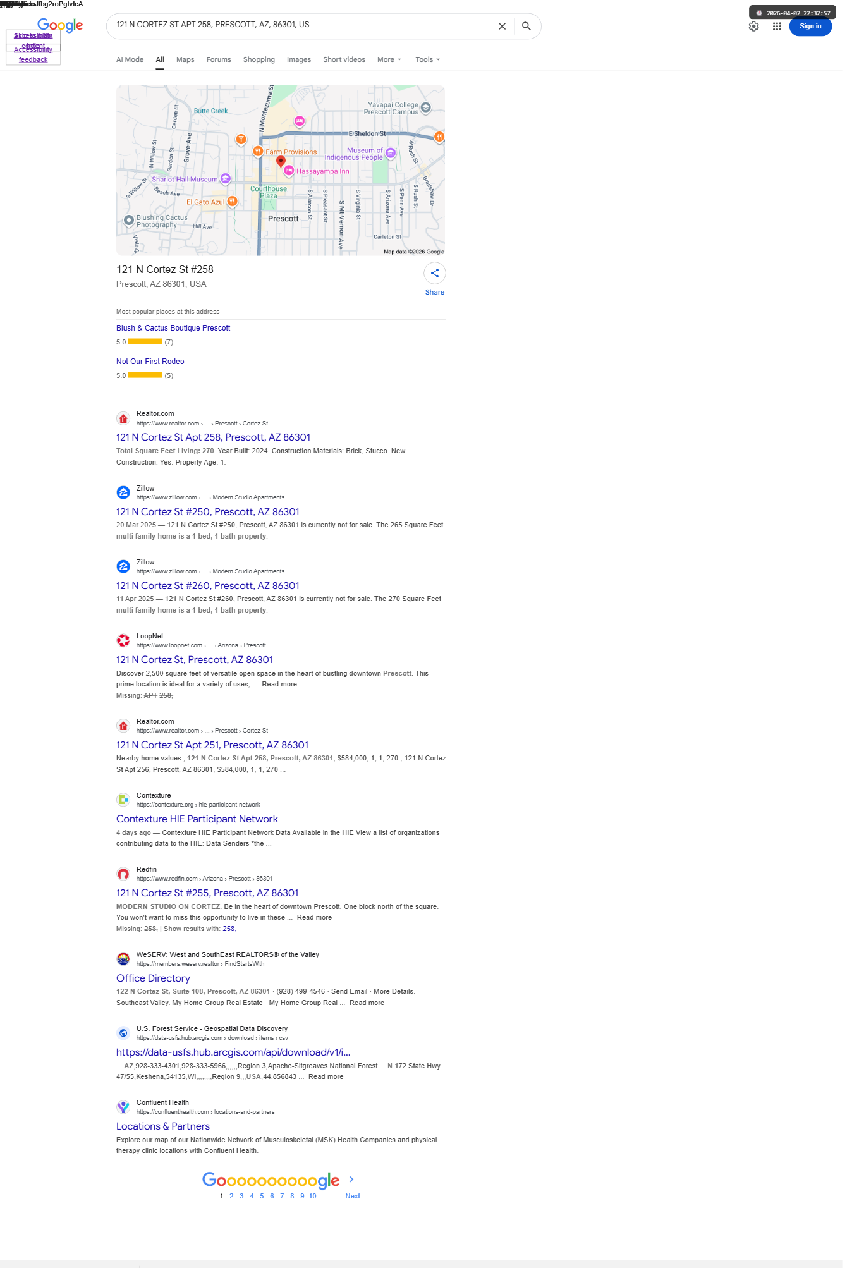Open Realtor.com 121 N Cortez St Apt 258 result
The image size is (852, 1268).
pyautogui.click(x=214, y=437)
